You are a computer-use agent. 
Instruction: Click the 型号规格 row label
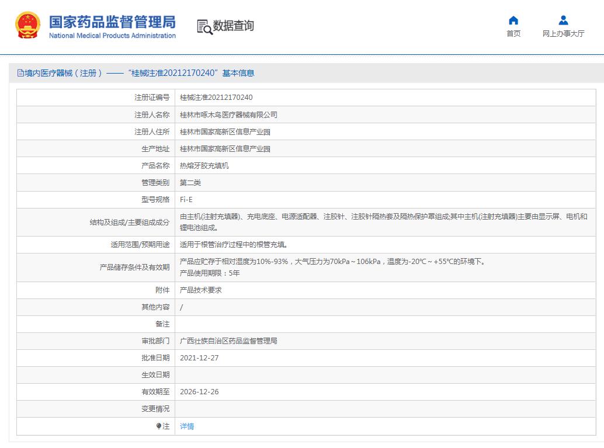pyautogui.click(x=155, y=200)
